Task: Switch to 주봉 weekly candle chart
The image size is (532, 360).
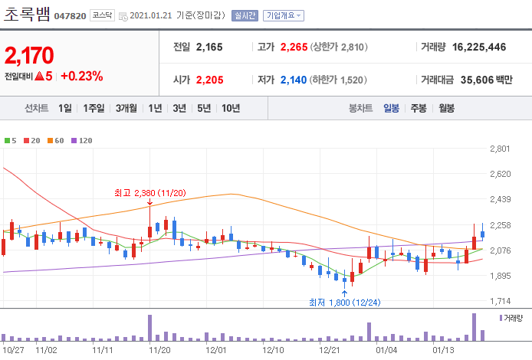Action: pos(419,108)
